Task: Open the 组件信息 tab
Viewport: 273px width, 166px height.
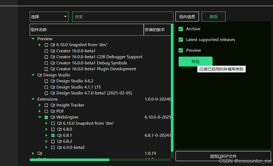Action: coord(187,17)
